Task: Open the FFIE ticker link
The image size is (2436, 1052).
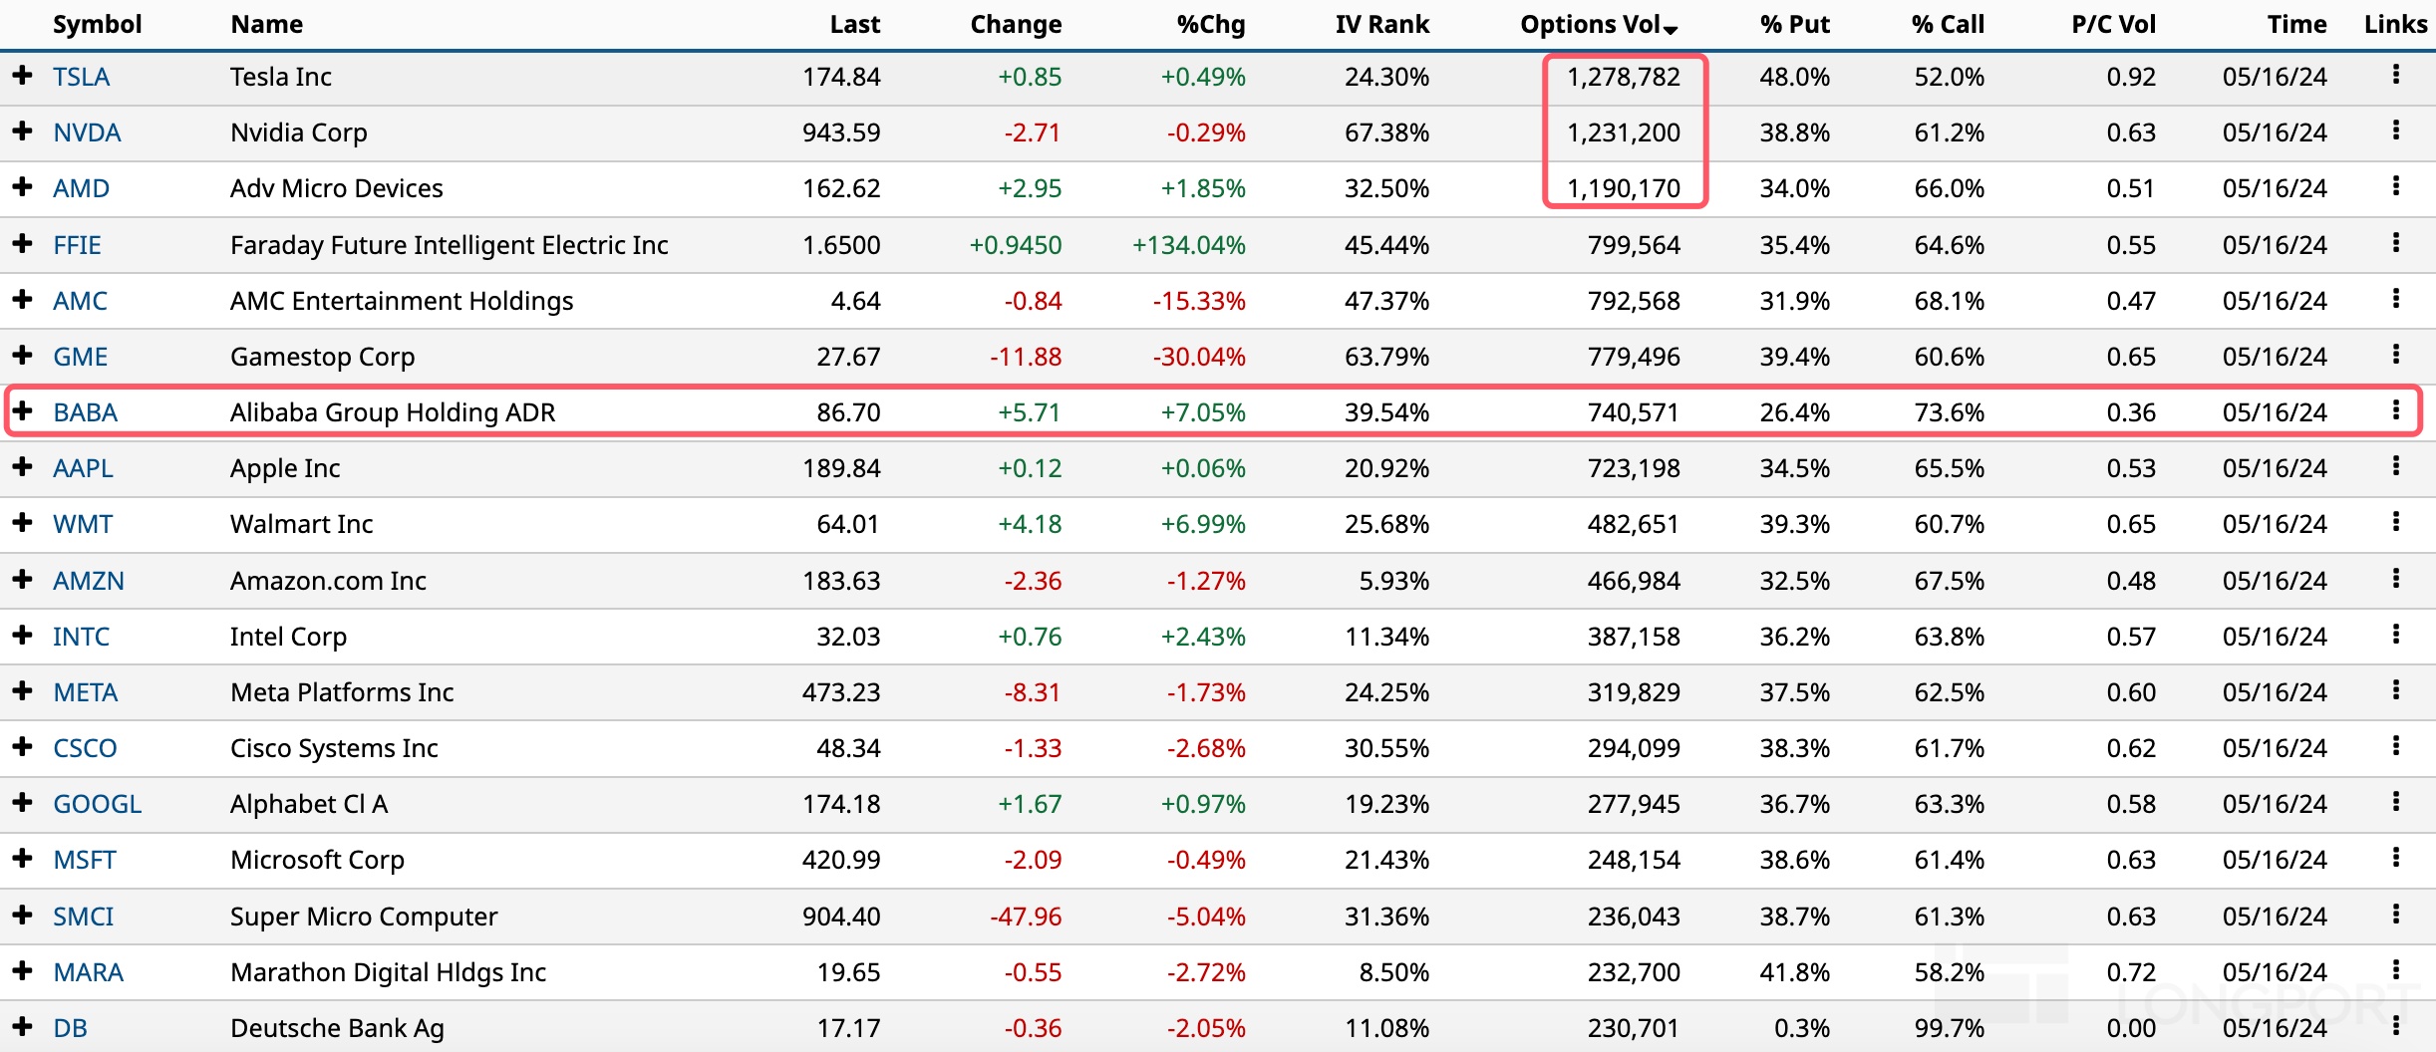Action: [x=77, y=245]
